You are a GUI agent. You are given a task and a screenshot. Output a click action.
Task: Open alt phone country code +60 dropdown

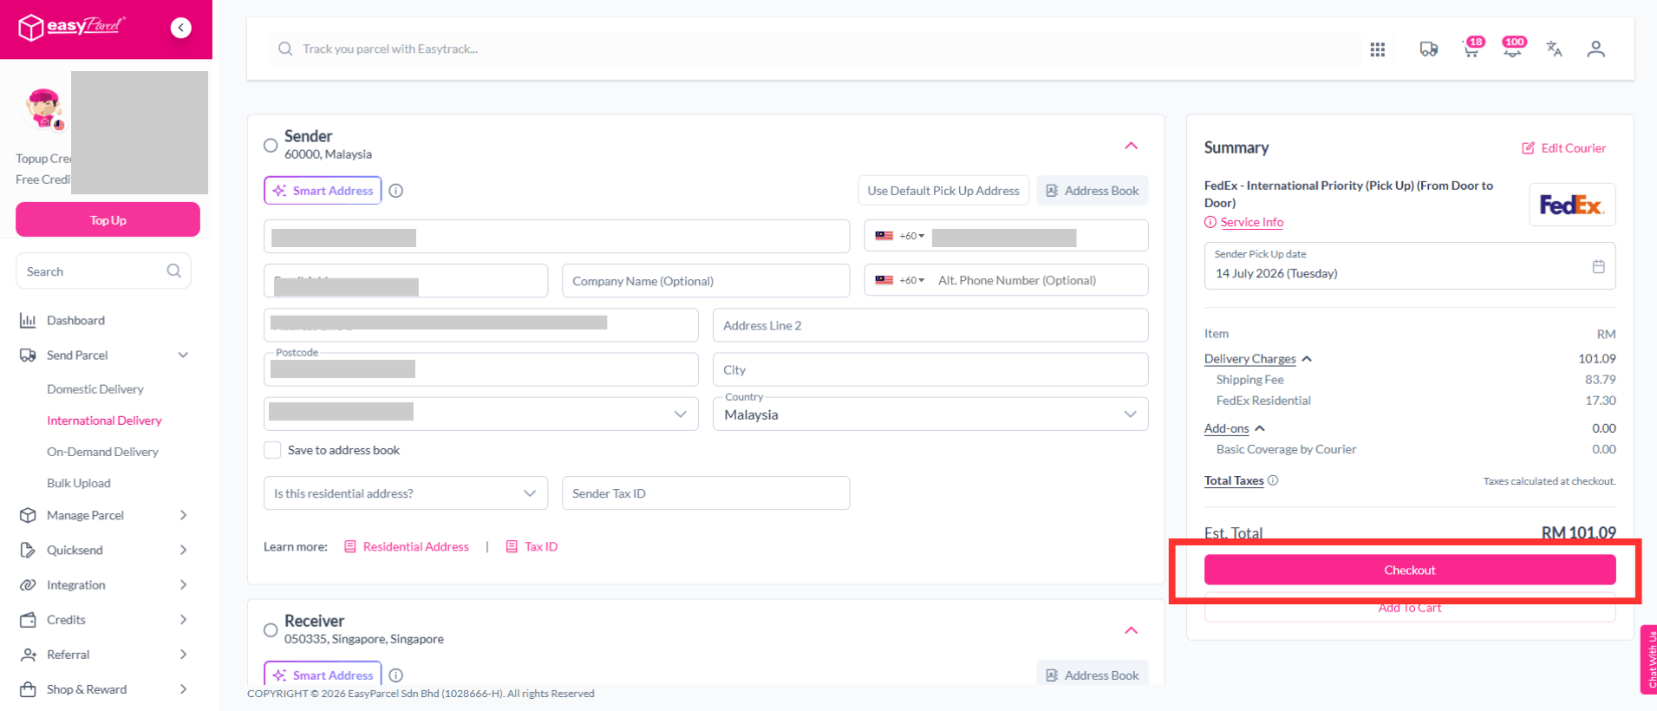(x=900, y=280)
